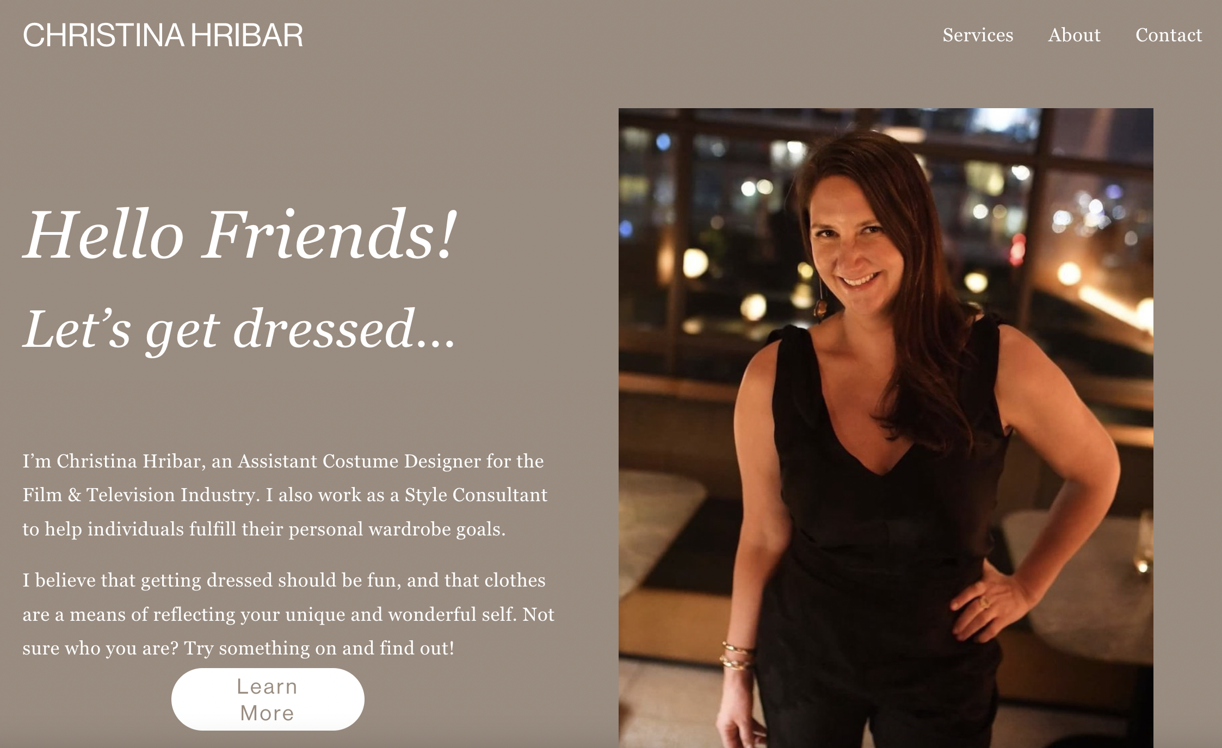Screen dimensions: 1222x748
Task: Click the Learn More button
Action: 268,699
